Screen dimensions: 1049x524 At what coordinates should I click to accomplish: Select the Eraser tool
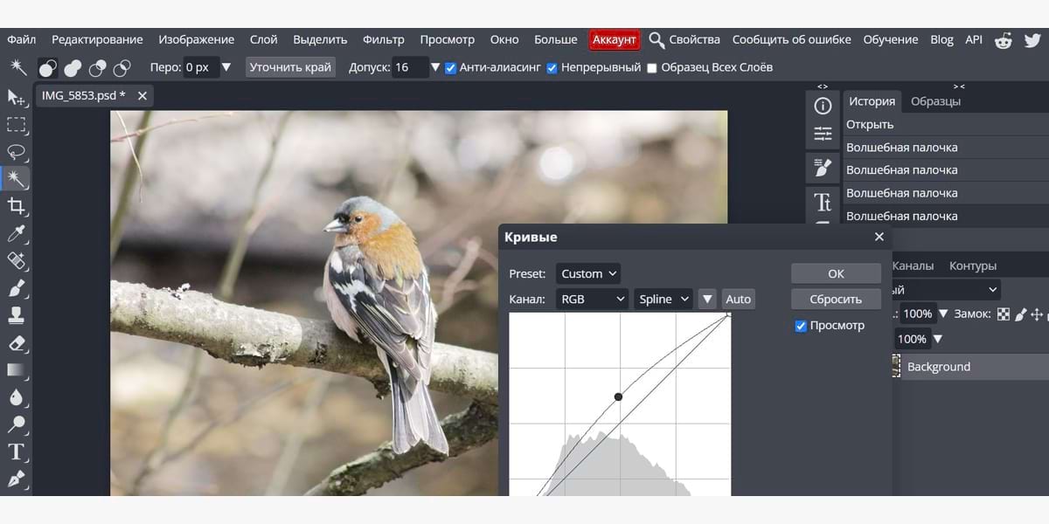point(16,342)
